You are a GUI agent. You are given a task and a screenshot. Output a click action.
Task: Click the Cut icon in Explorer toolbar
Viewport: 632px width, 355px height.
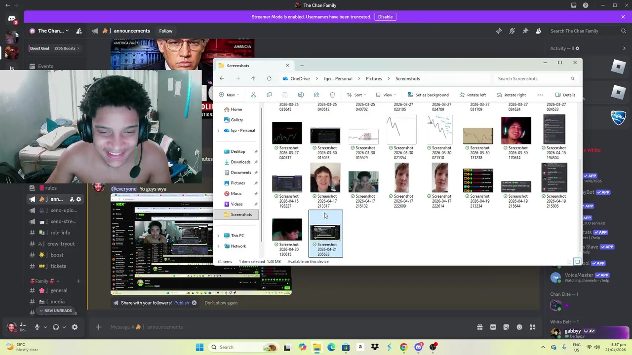[x=253, y=95]
